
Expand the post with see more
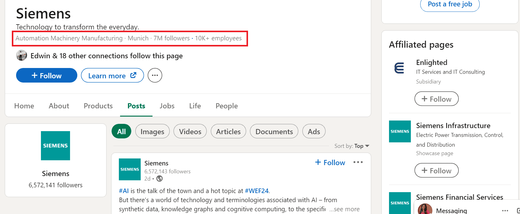(x=344, y=209)
